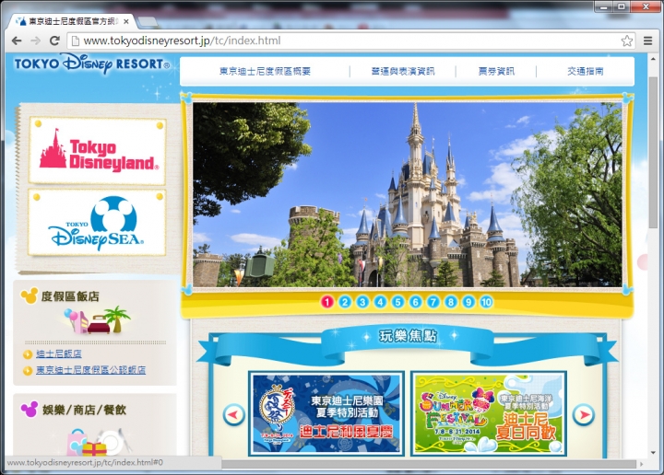Click the 度假區飯店 section heading
Image resolution: width=664 pixels, height=475 pixels.
(x=70, y=296)
